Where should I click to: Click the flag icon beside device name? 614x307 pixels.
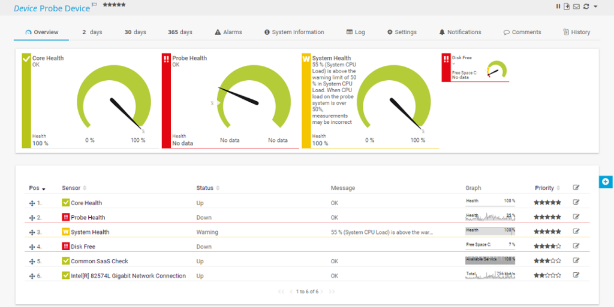pos(95,5)
